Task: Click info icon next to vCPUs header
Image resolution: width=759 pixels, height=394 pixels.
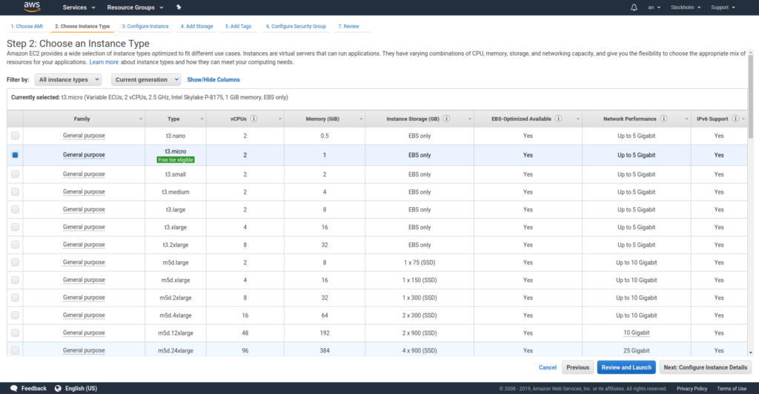Action: pyautogui.click(x=254, y=119)
